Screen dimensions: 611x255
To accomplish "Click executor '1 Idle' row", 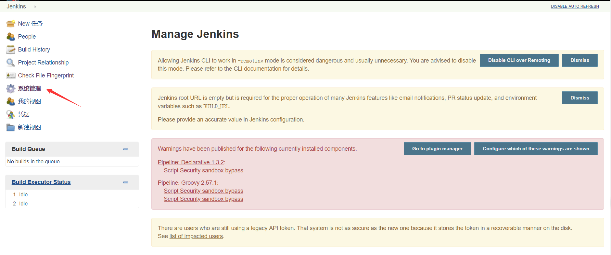I will [x=72, y=194].
